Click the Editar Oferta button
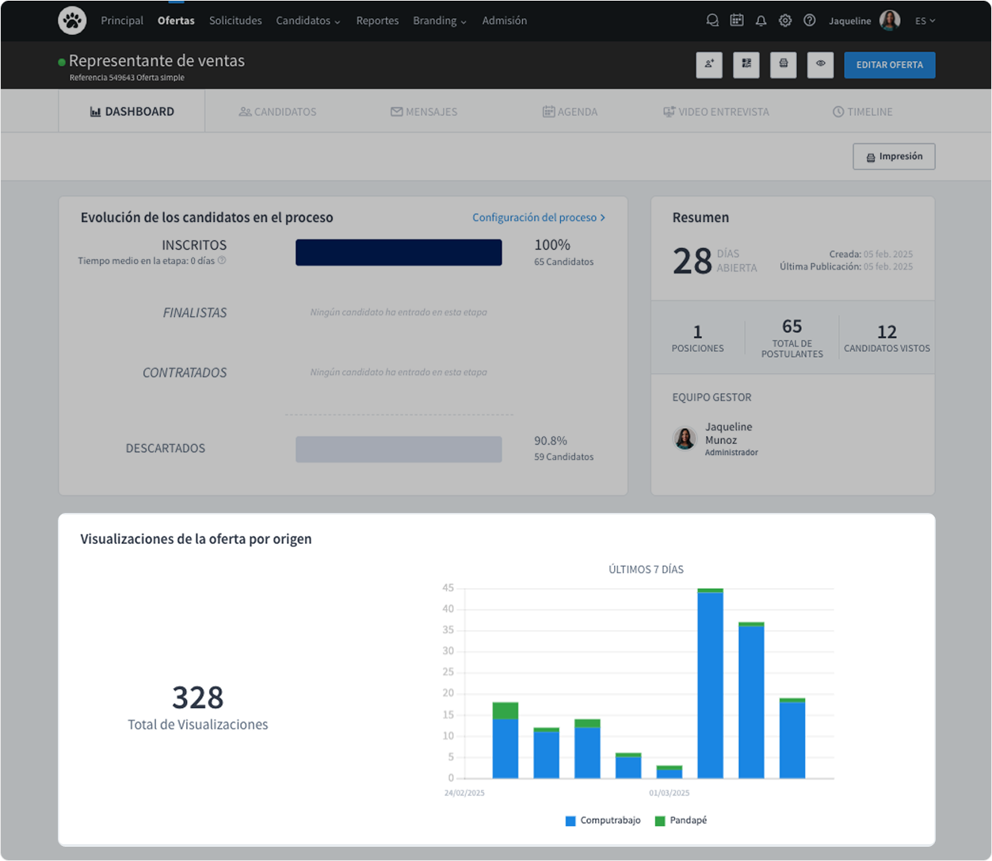The width and height of the screenshot is (992, 861). click(x=889, y=65)
